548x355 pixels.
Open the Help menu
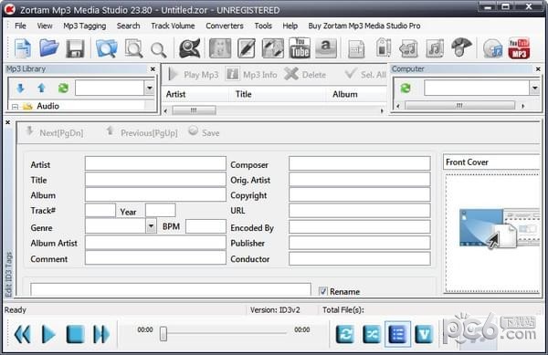click(x=290, y=26)
